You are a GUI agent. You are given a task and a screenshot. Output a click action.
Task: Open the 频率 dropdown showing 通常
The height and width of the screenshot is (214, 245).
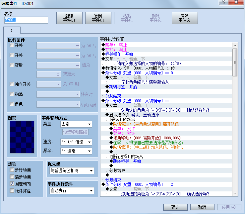(x=76, y=151)
